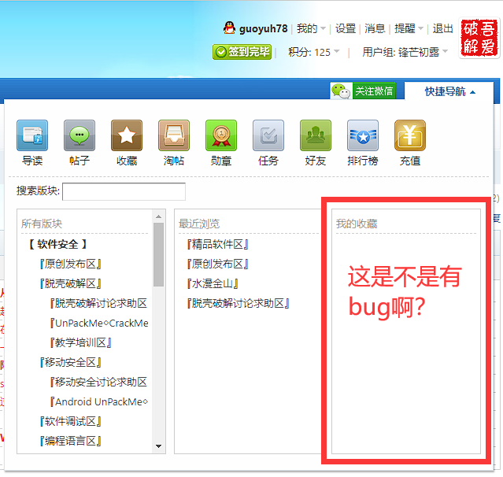
Task: Open the 收藏 favorites star icon
Action: (x=127, y=135)
